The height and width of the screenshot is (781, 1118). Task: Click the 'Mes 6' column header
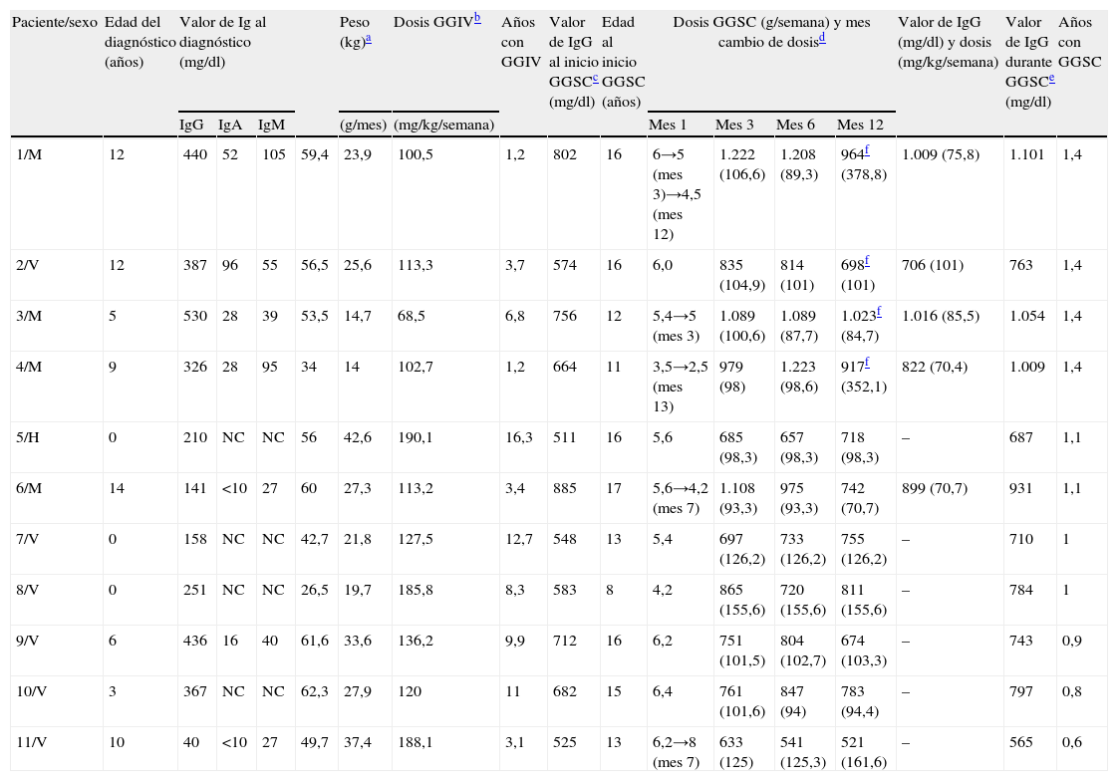coord(795,125)
